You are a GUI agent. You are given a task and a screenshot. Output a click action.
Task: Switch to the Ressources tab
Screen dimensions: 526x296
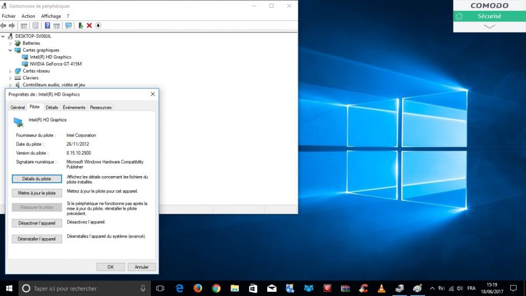click(100, 107)
